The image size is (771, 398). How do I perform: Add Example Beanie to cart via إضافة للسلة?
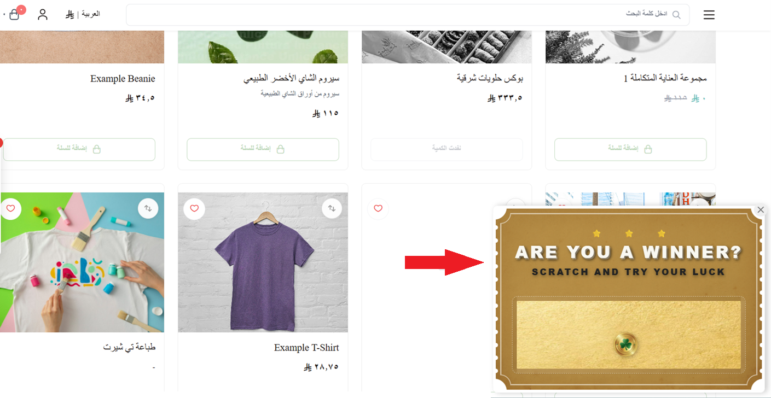(x=79, y=149)
